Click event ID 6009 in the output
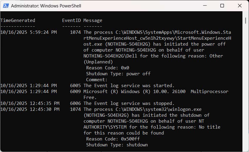The image size is (249, 152). [75, 92]
